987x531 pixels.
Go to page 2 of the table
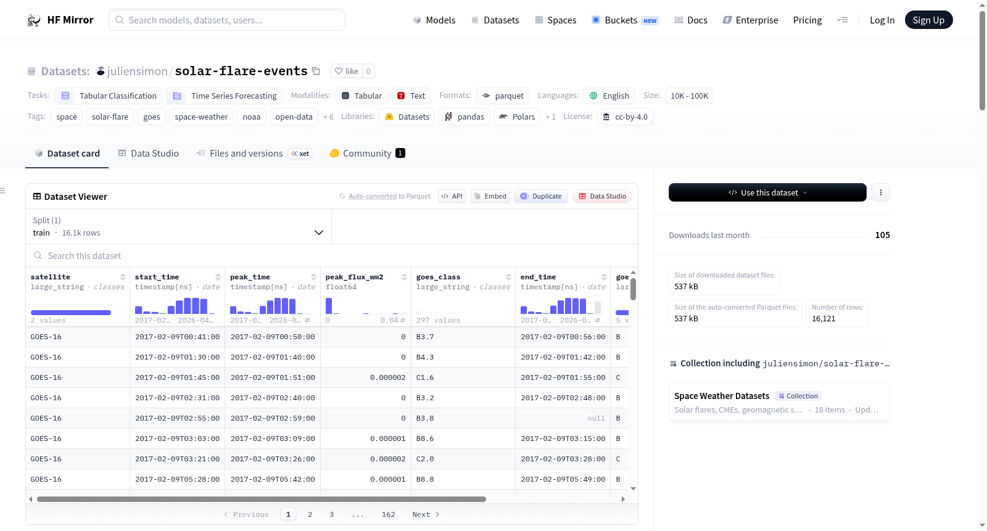pos(310,514)
